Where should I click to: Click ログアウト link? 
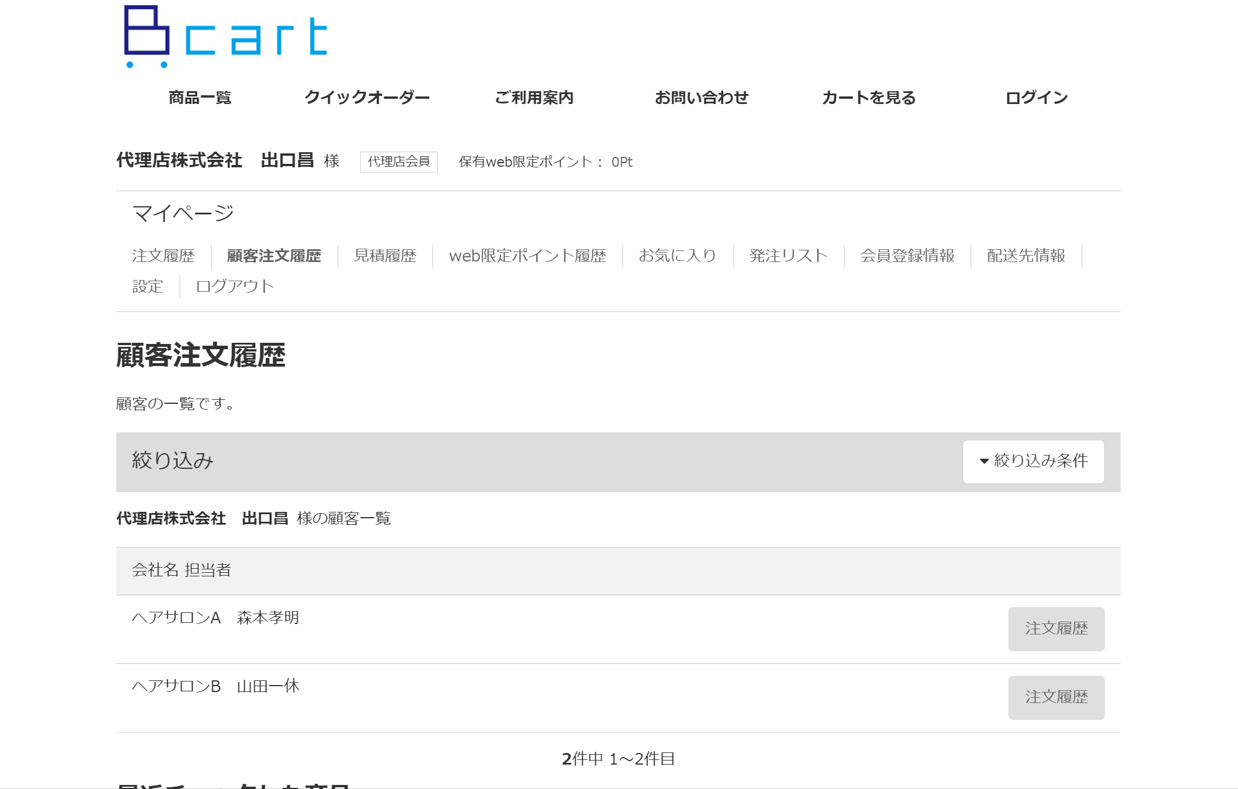(235, 286)
